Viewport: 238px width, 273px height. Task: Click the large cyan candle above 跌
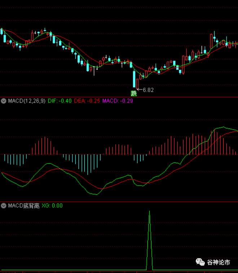click(x=134, y=79)
